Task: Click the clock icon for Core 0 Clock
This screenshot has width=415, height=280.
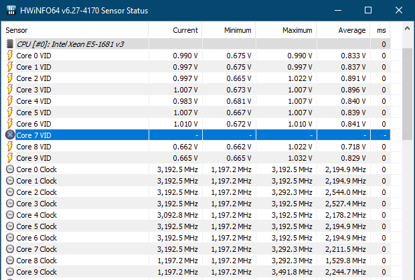Action: point(10,169)
